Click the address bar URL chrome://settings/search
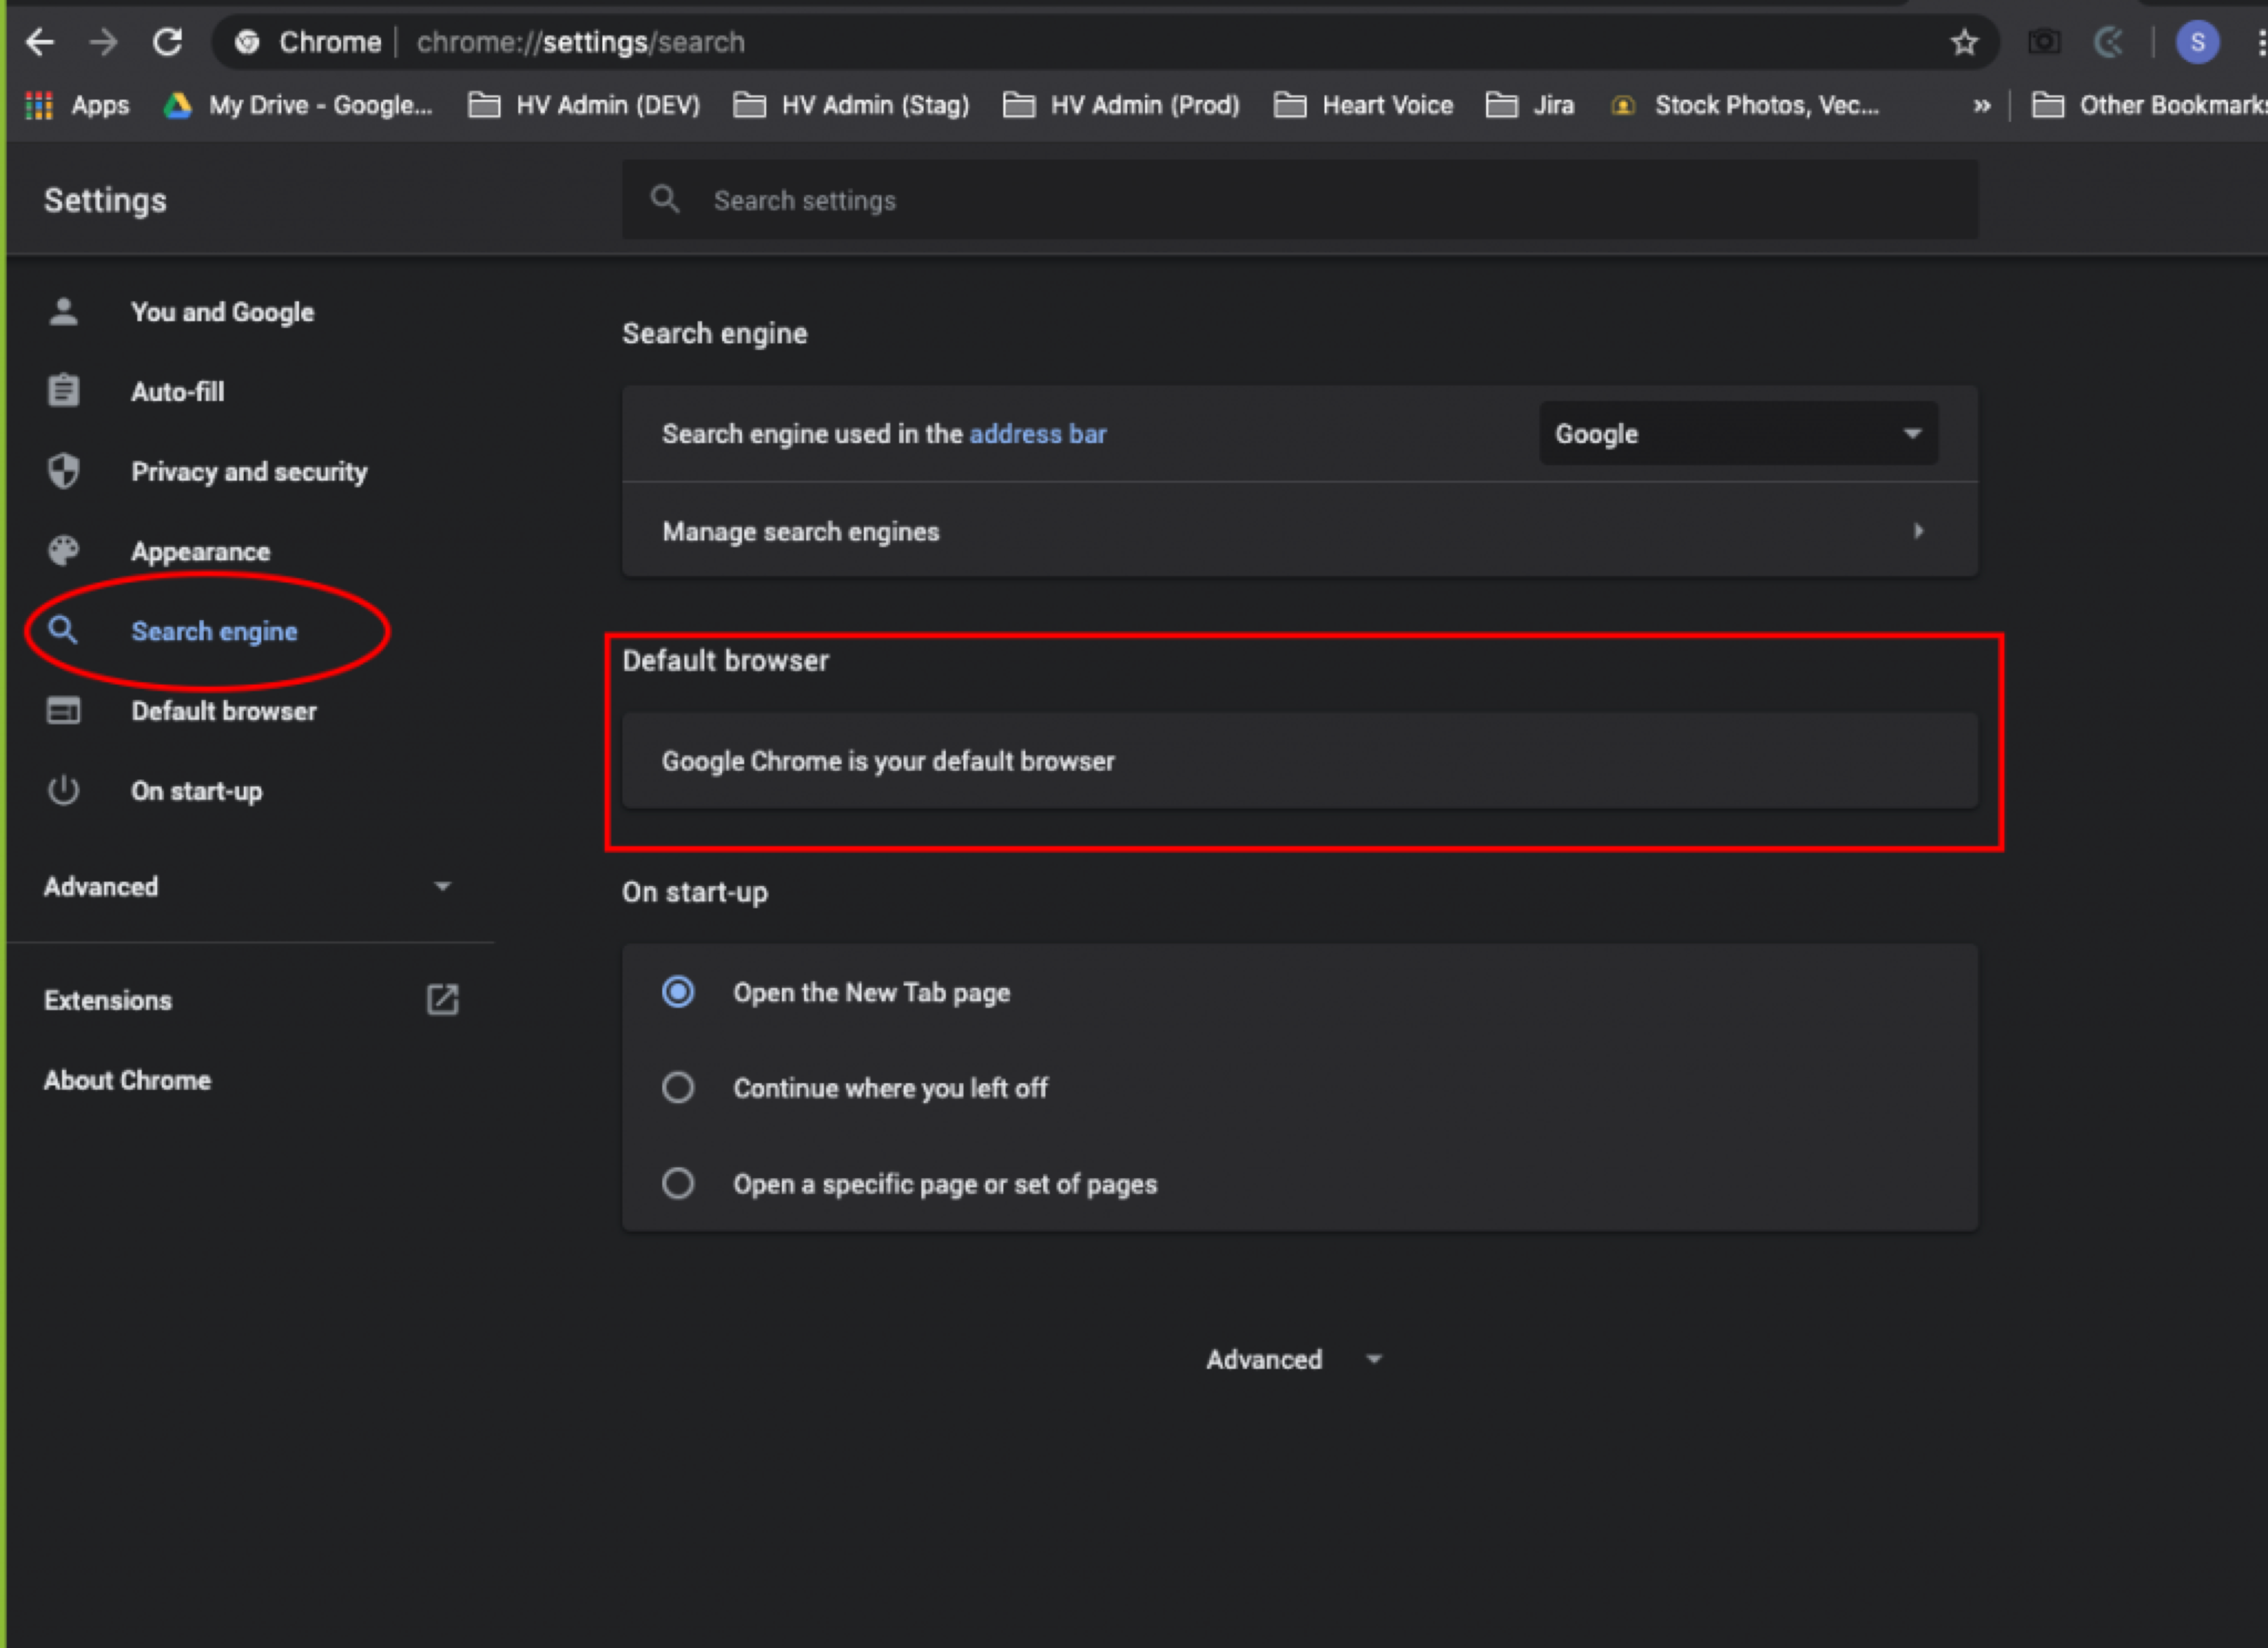 [x=580, y=42]
